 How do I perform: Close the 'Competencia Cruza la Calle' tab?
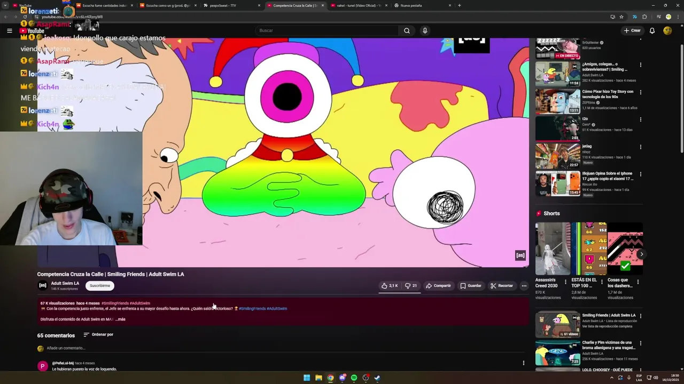click(322, 5)
